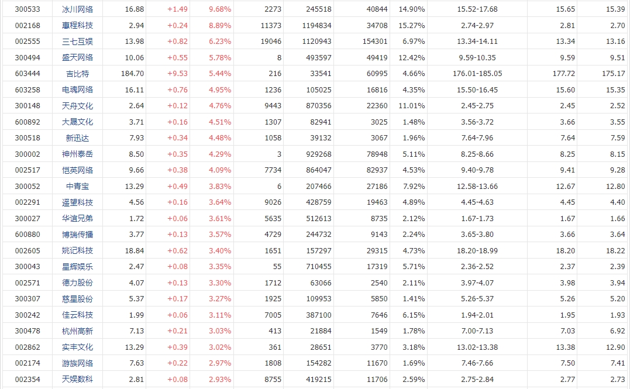This screenshot has width=630, height=389.
Task: Click stock code 002571 cell
Action: tap(27, 283)
